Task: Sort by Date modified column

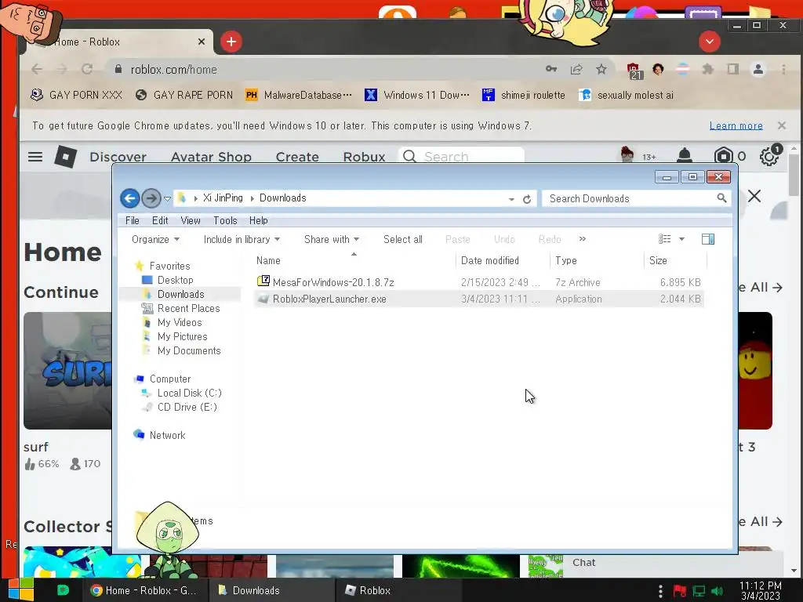Action: [x=489, y=260]
